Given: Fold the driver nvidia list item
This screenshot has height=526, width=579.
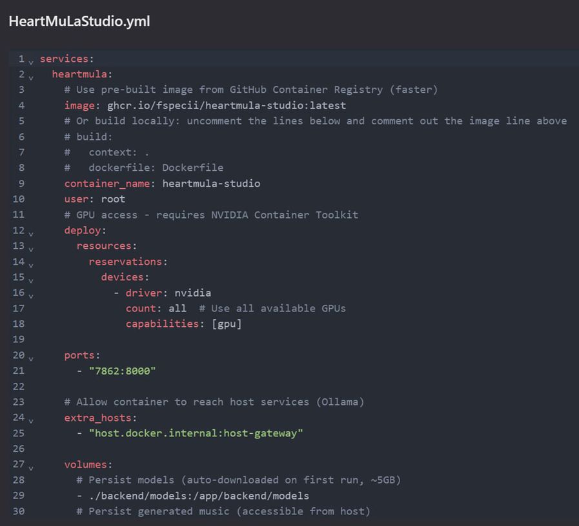Looking at the screenshot, I should [x=30, y=295].
